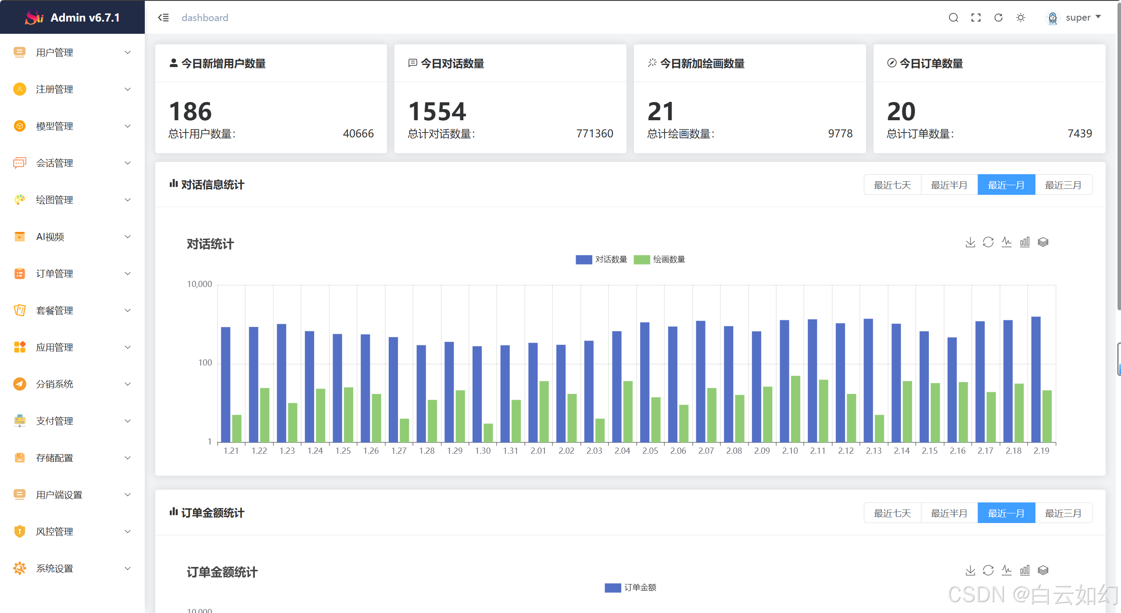This screenshot has height=613, width=1121.
Task: Open the search icon in header
Action: [x=953, y=18]
